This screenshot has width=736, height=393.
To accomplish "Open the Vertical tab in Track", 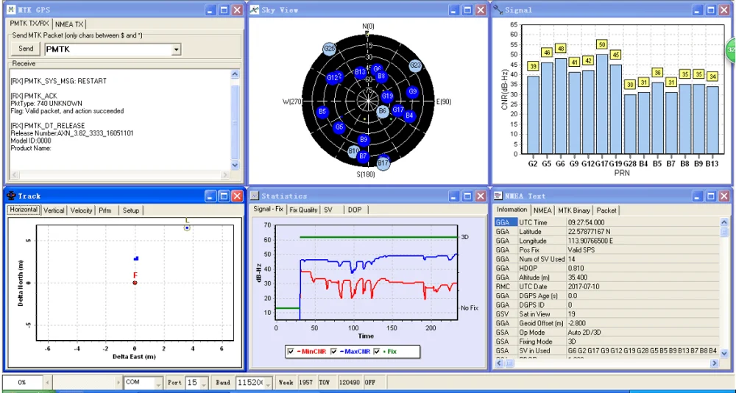I will coord(54,210).
